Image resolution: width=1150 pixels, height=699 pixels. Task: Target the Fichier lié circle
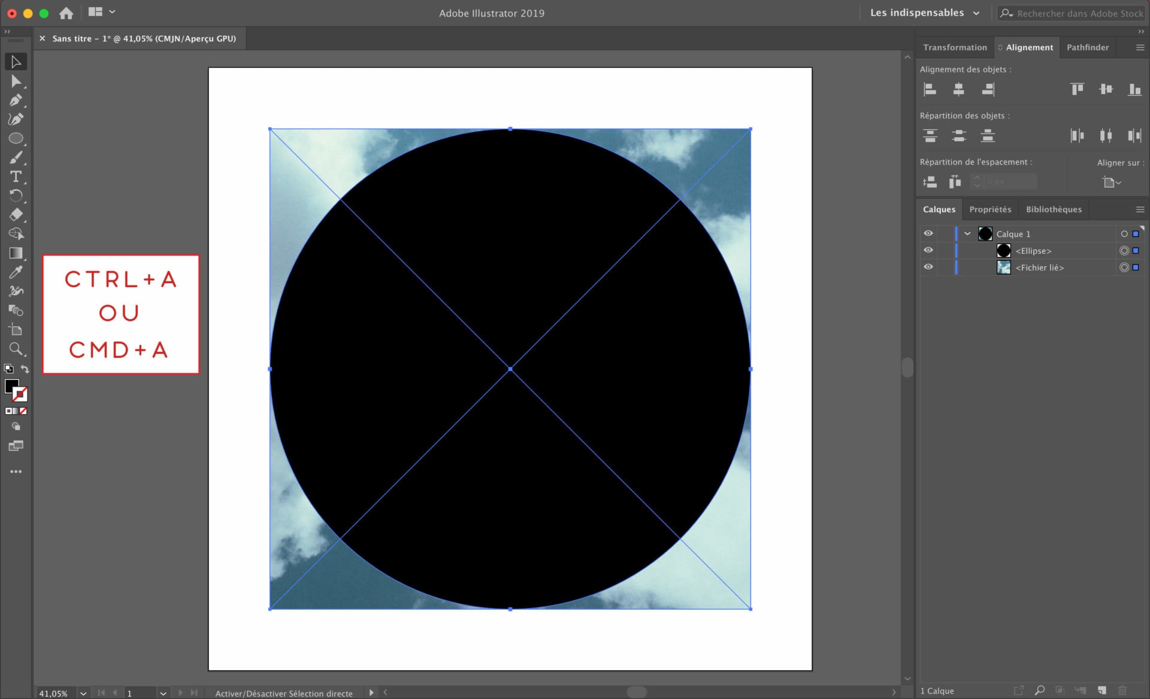[1124, 268]
